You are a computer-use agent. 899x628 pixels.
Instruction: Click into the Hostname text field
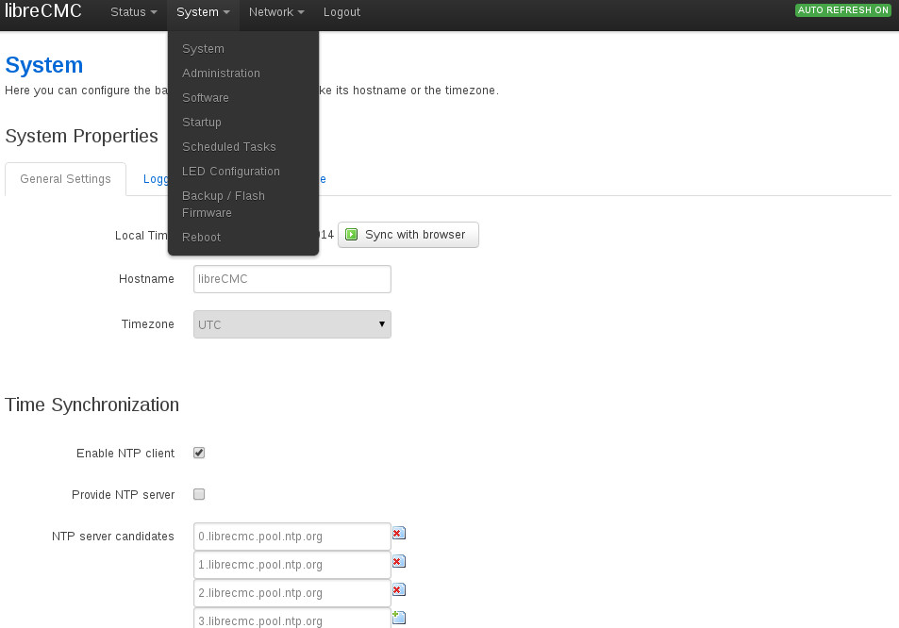(x=291, y=279)
